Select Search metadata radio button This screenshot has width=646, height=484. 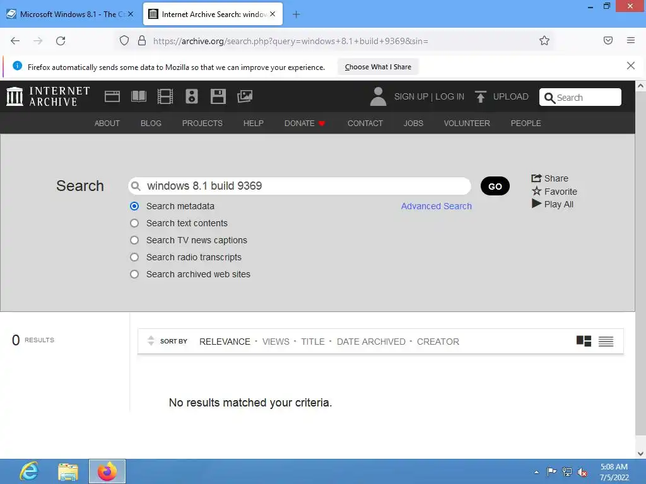[134, 206]
